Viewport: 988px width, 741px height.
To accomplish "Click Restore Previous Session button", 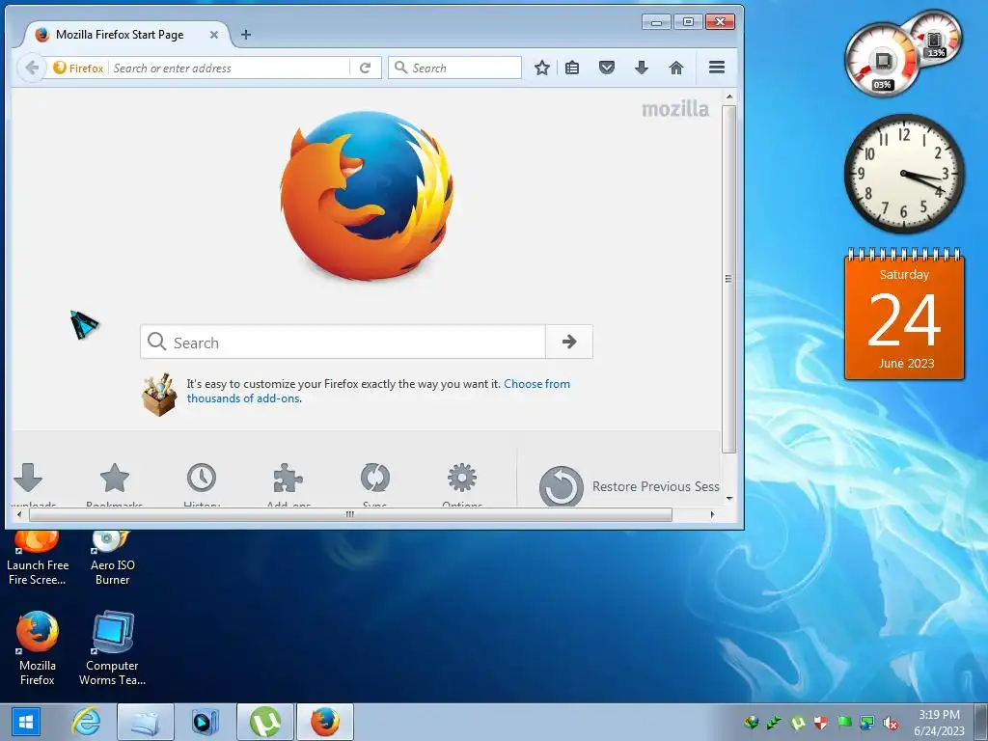I will (628, 486).
